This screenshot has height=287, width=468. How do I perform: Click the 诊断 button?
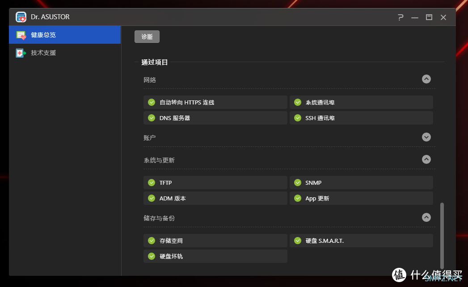(147, 37)
